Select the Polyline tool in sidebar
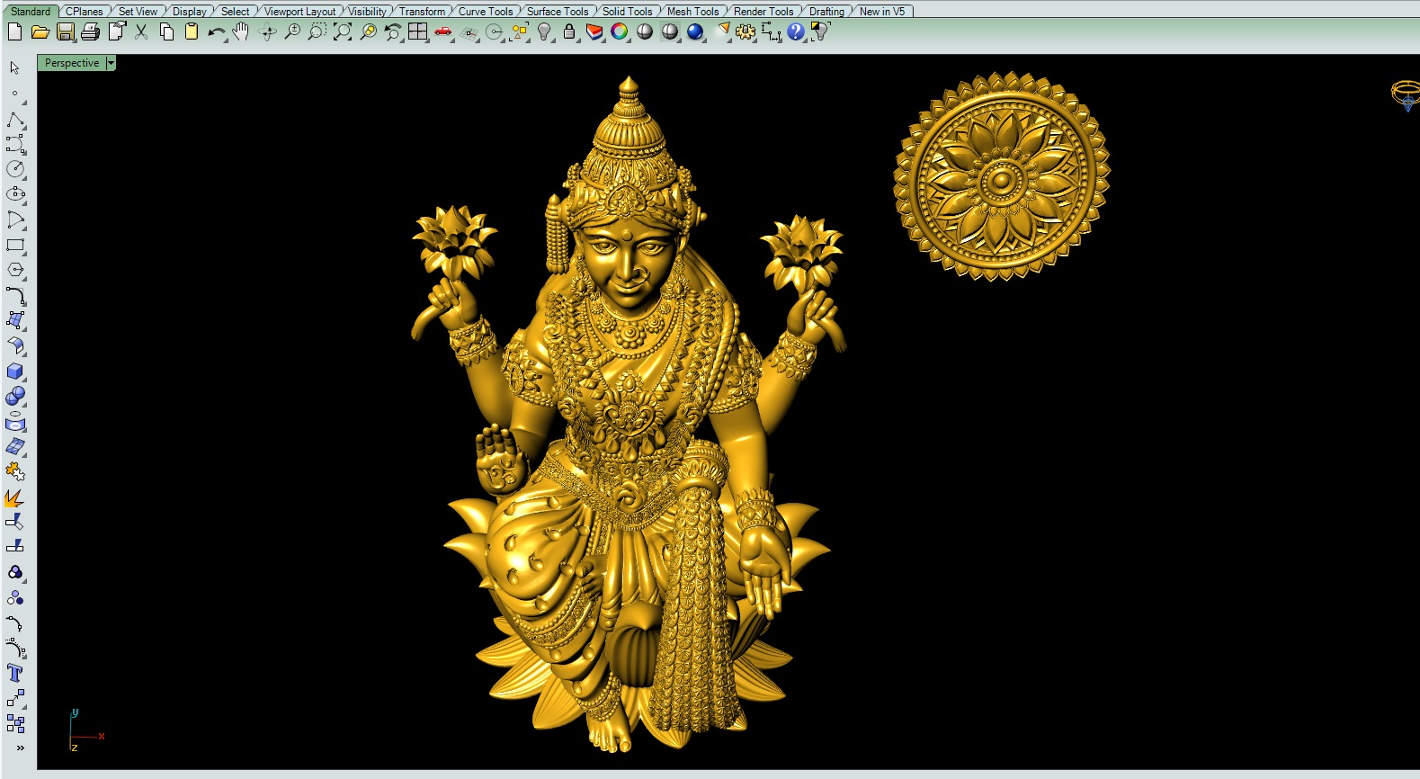This screenshot has height=779, width=1420. [x=15, y=121]
